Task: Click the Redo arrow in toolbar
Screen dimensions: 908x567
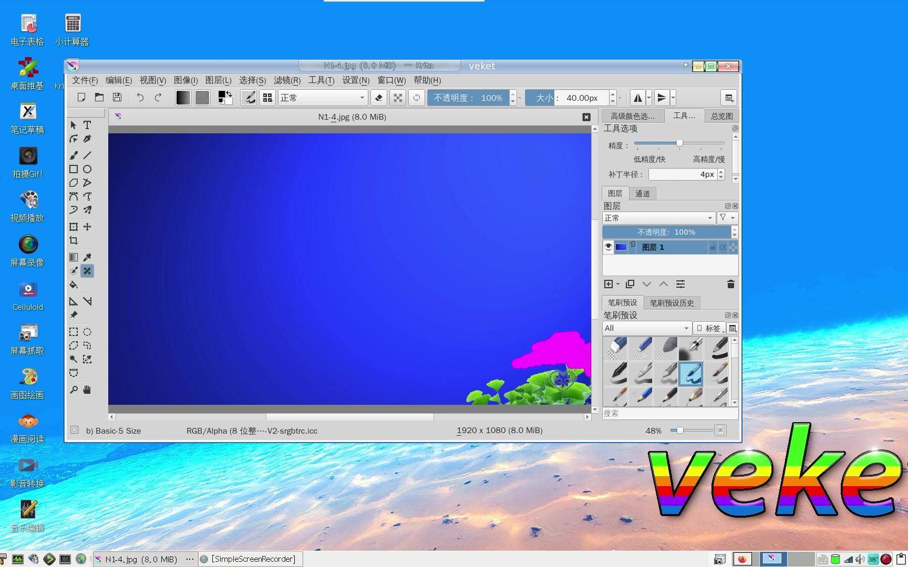Action: [158, 98]
